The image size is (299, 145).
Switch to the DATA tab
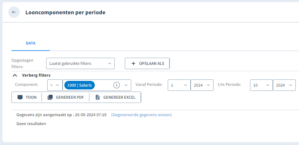(x=31, y=43)
